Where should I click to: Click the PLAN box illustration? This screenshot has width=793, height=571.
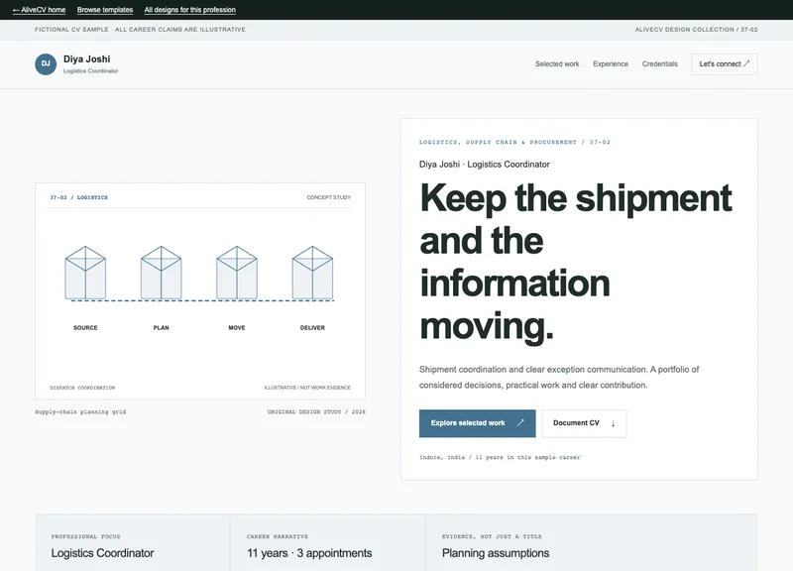[x=162, y=273]
